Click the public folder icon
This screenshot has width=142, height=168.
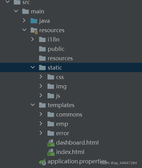coord(42,49)
